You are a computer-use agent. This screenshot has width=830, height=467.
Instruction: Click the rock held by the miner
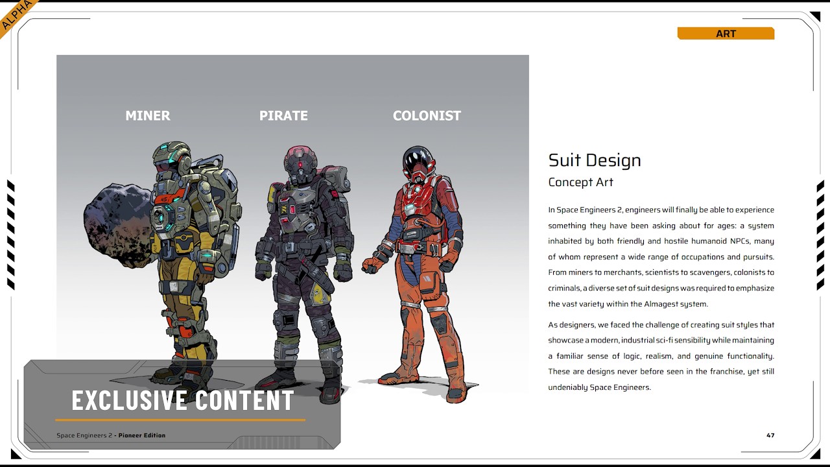tap(118, 224)
